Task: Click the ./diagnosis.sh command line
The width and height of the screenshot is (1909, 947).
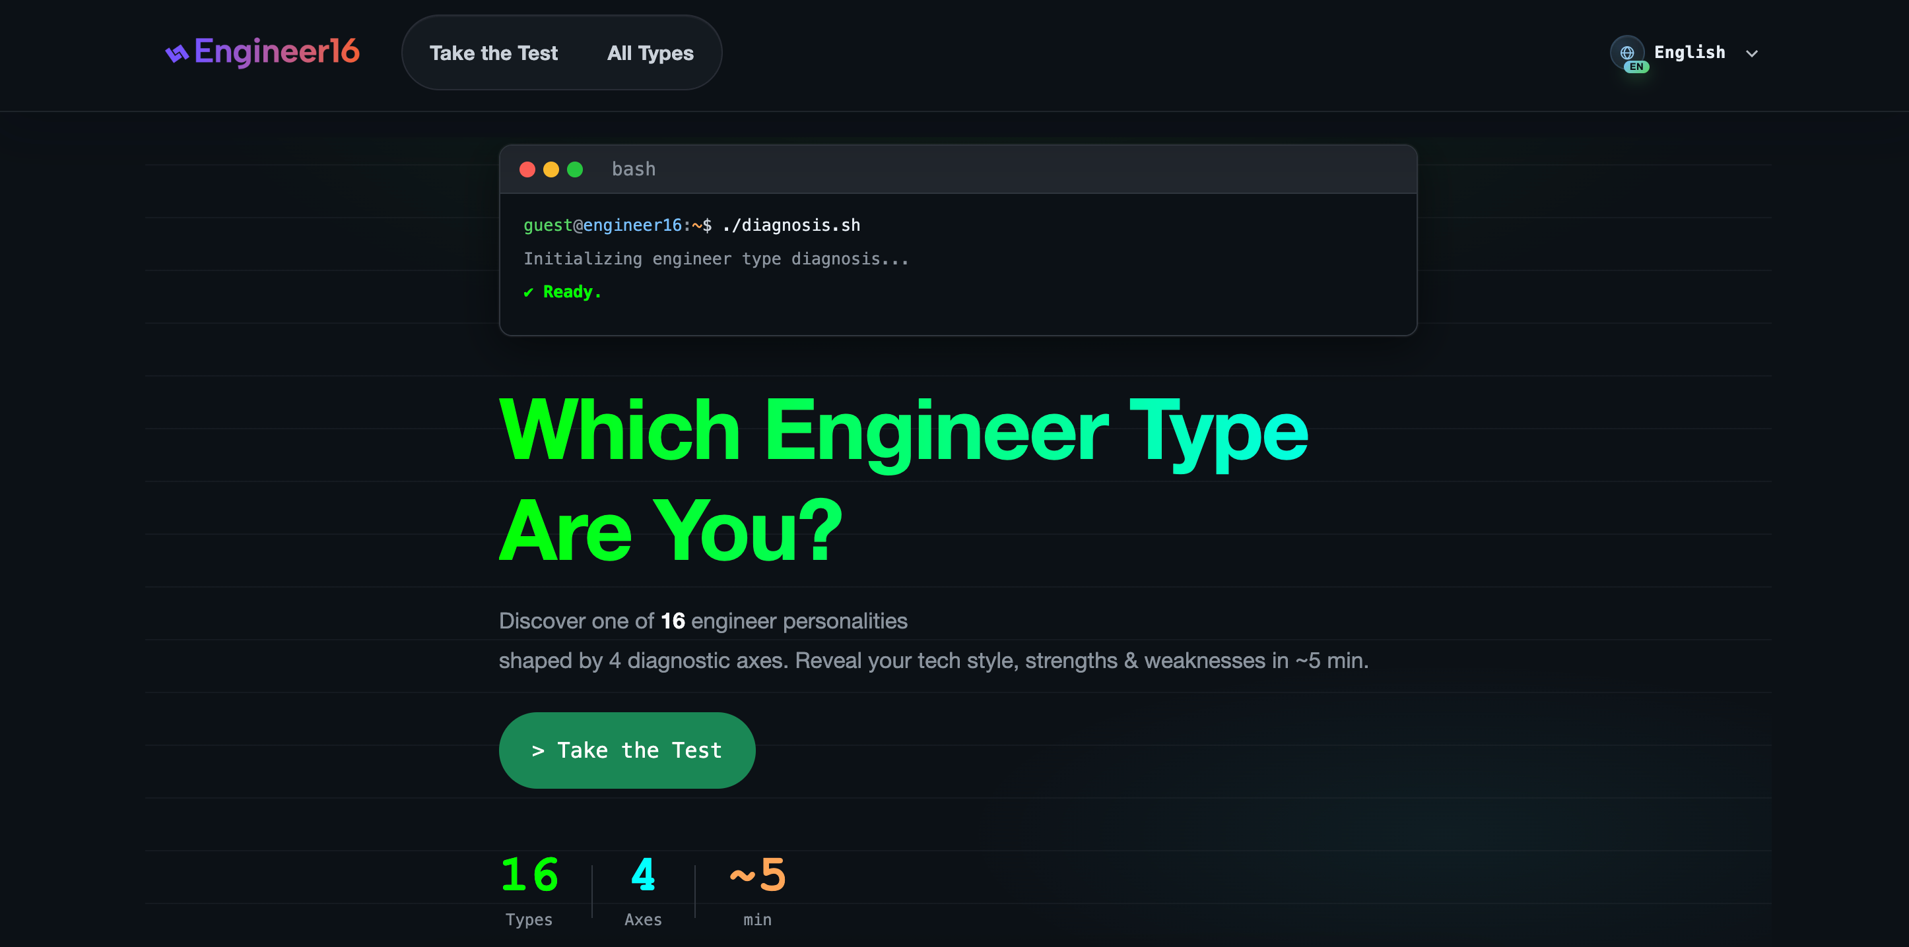Action: point(692,225)
